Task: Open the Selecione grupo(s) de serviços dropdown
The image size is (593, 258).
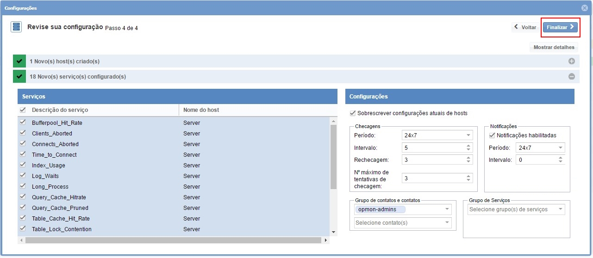Action: (x=516, y=209)
